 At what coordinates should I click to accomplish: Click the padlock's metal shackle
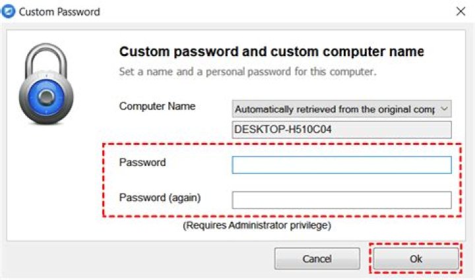[45, 56]
